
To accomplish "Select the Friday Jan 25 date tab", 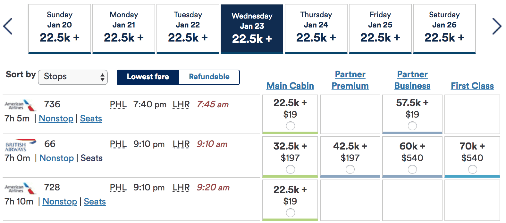I will pyautogui.click(x=380, y=29).
